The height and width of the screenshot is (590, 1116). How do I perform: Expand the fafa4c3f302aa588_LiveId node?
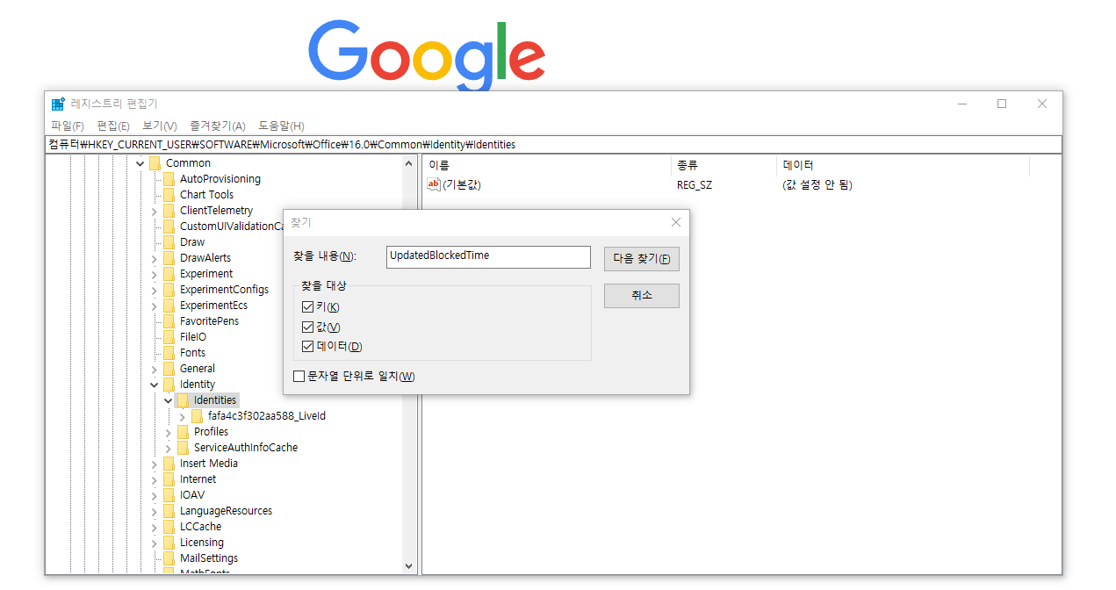coord(183,416)
